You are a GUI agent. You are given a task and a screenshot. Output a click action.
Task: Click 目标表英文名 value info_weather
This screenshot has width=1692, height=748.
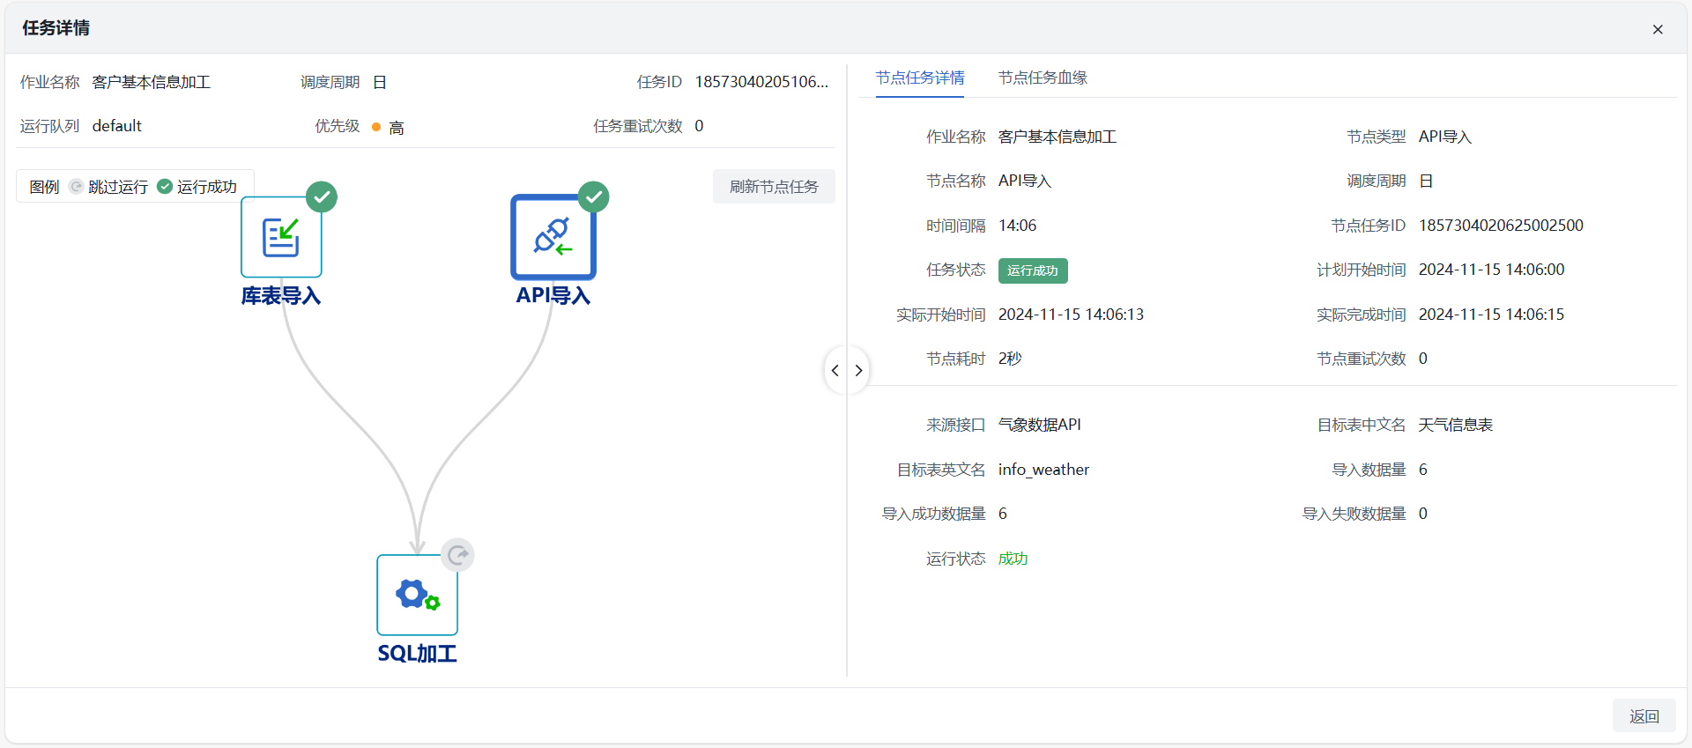click(1043, 470)
